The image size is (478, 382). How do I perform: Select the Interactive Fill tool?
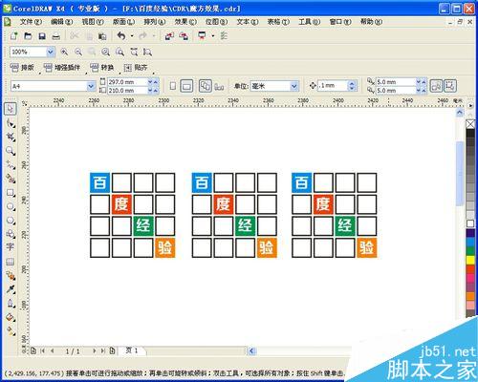point(11,331)
